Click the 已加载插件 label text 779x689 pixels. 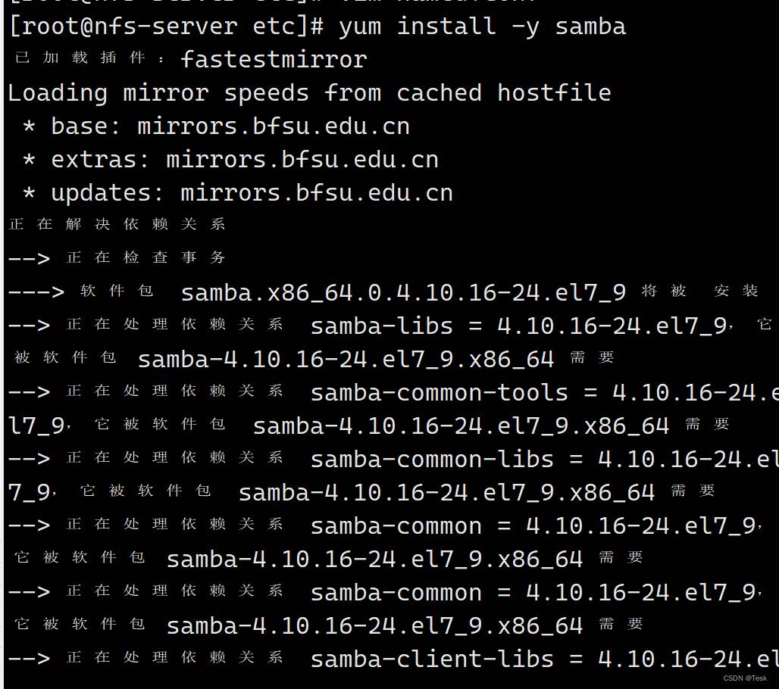coord(80,58)
